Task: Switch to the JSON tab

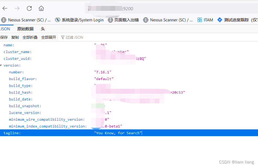Action: click(5, 29)
